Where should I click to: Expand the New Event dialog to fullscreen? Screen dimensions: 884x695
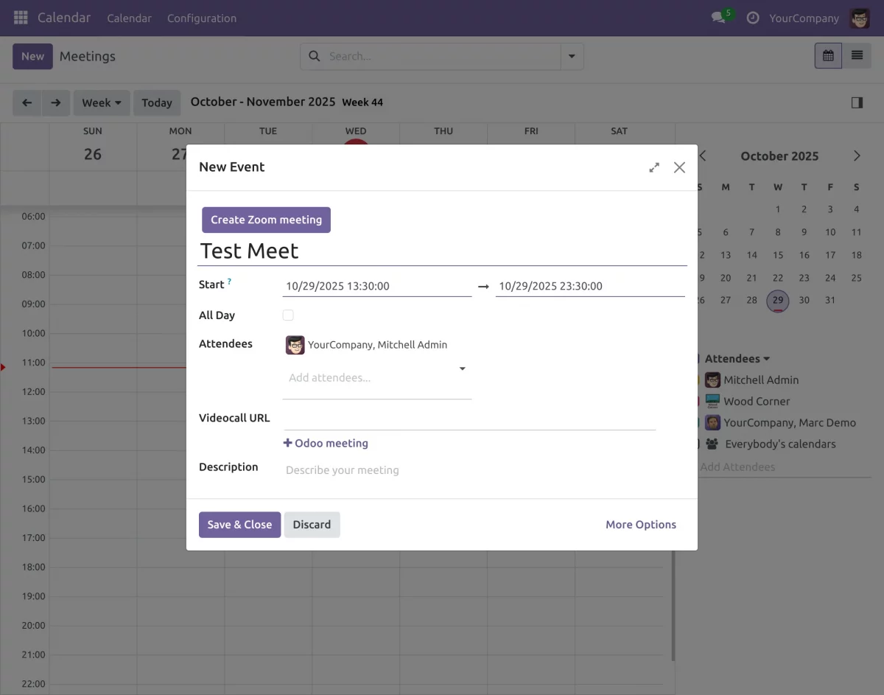coord(654,167)
